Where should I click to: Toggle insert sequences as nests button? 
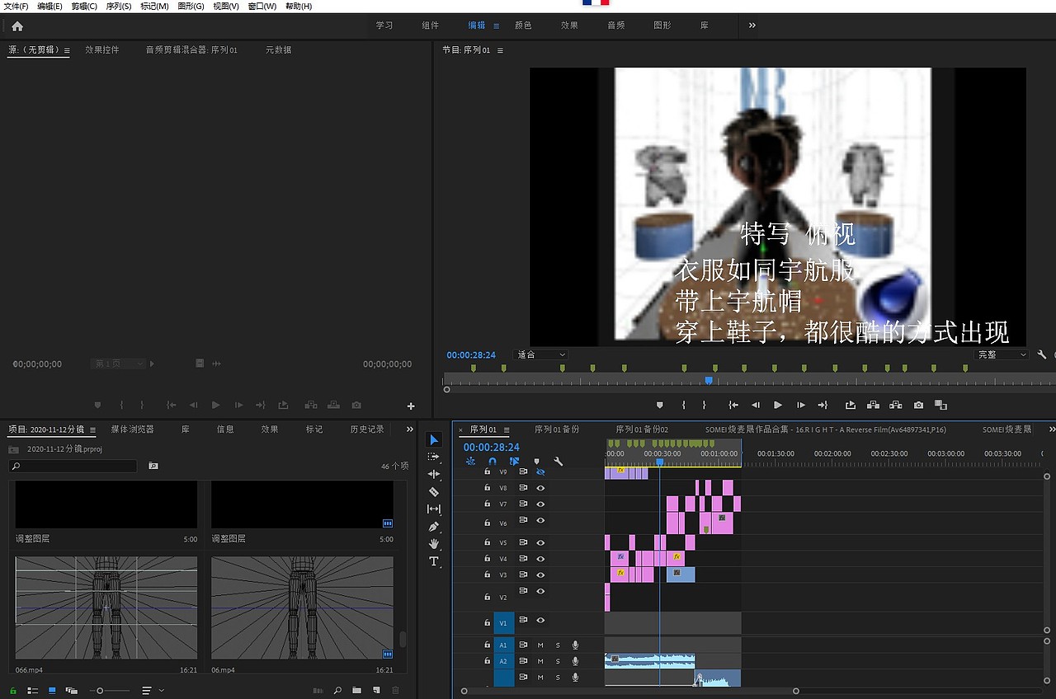[x=470, y=462]
